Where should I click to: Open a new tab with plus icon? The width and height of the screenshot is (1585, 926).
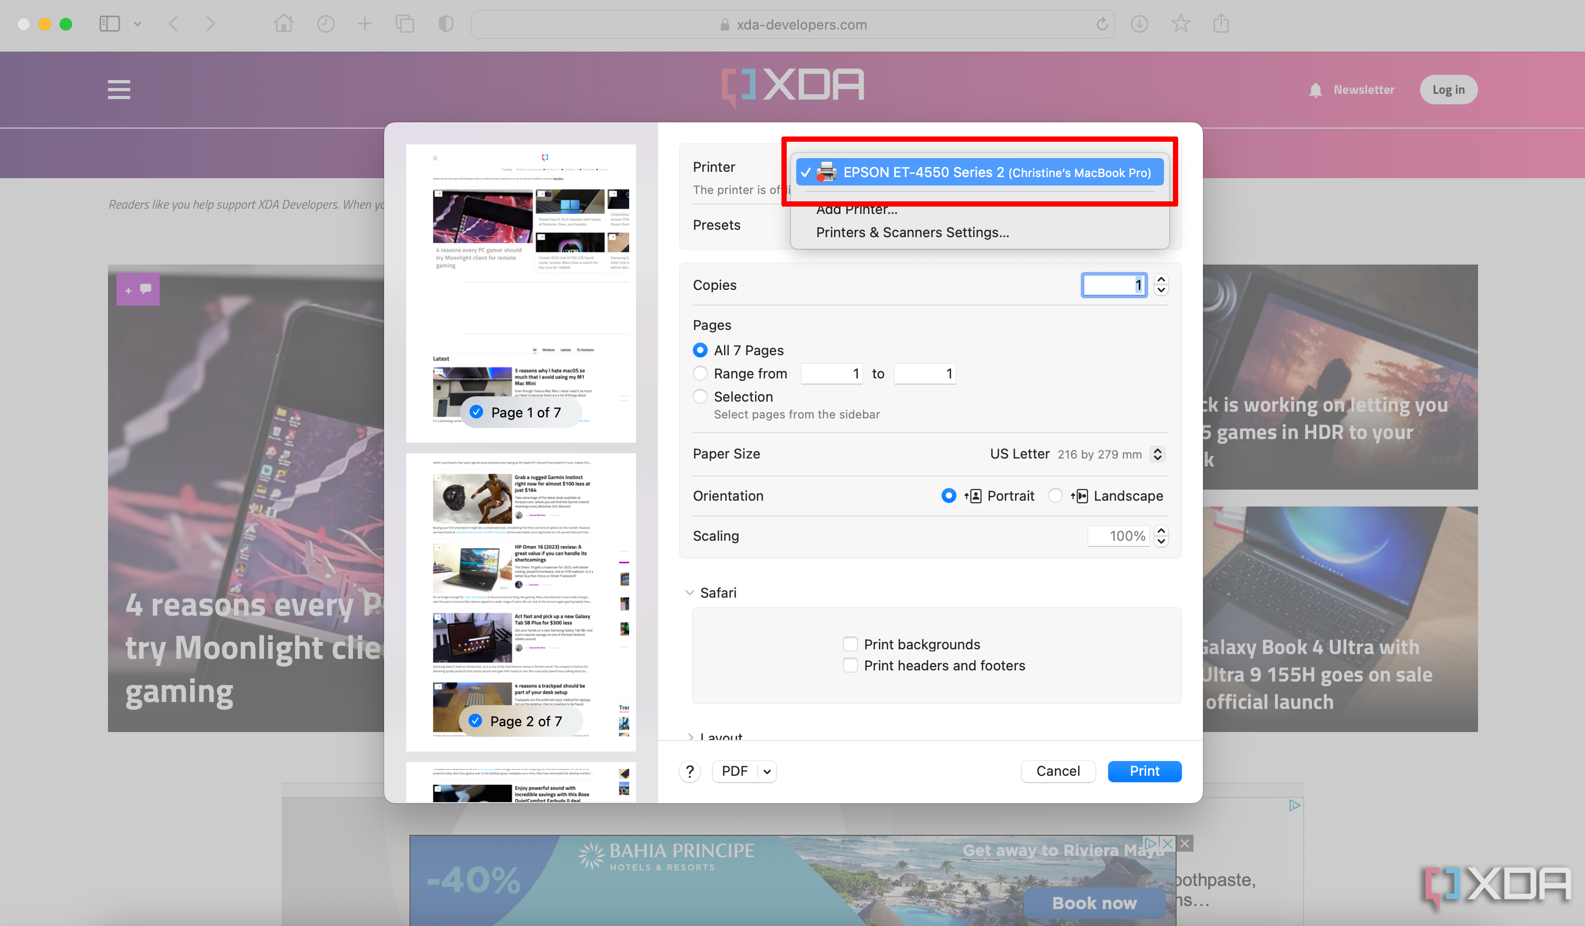click(365, 24)
